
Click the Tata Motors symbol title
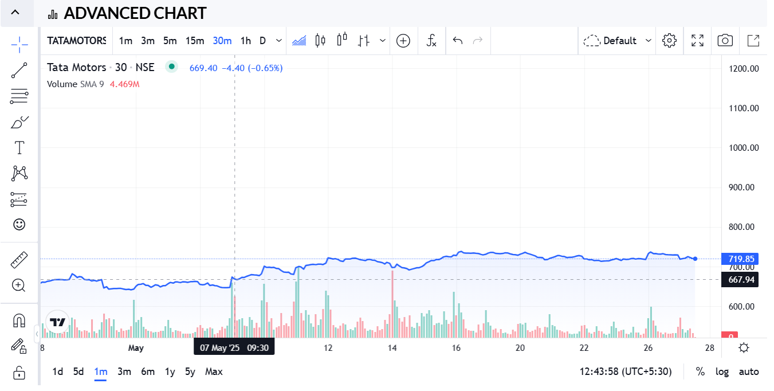tap(77, 67)
